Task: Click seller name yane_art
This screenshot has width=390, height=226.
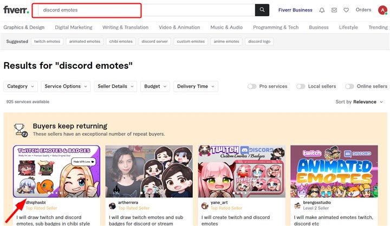Action: click(x=219, y=203)
